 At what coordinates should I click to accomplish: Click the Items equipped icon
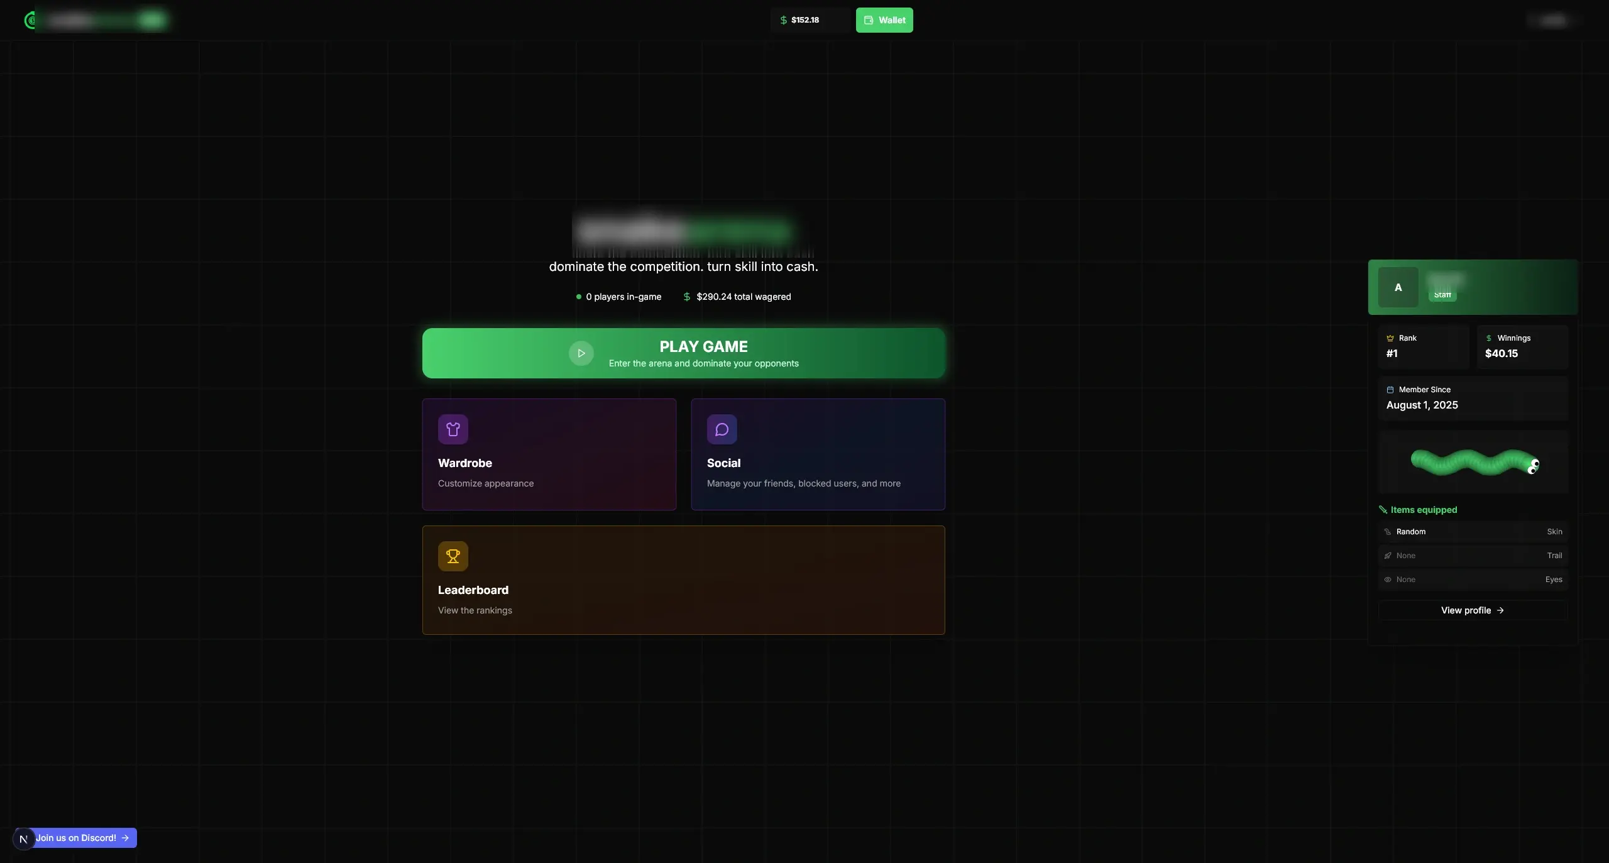click(x=1383, y=510)
